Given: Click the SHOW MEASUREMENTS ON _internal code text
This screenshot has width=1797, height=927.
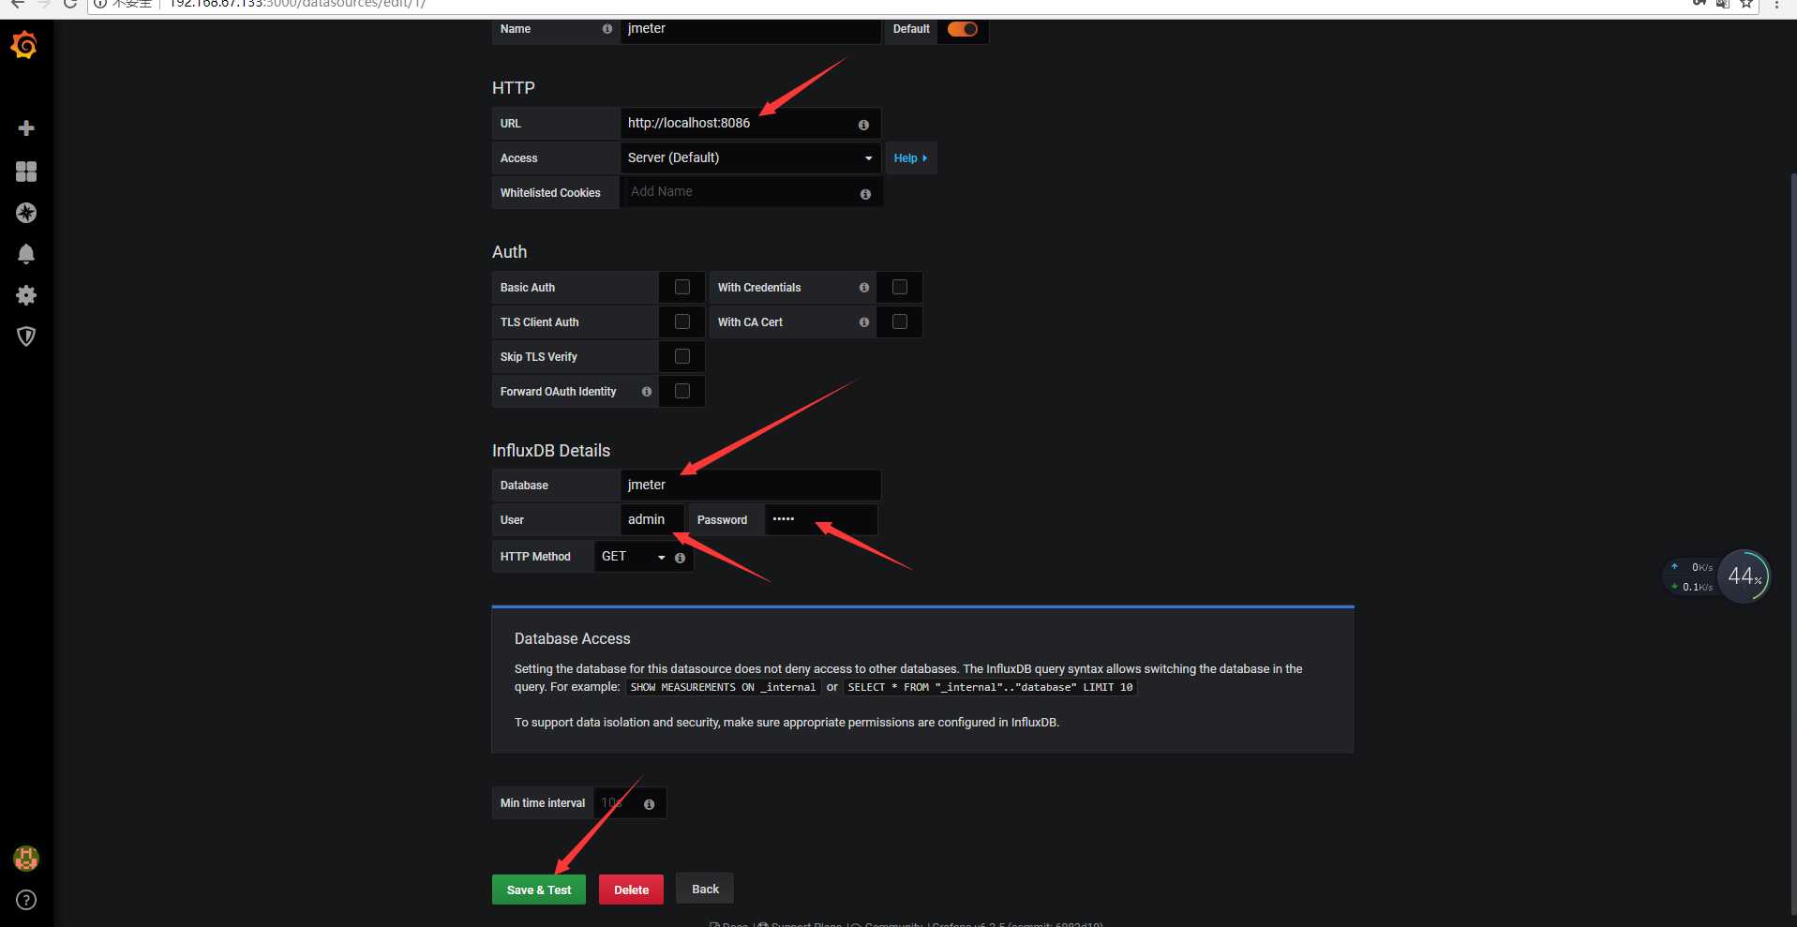Looking at the screenshot, I should click(x=723, y=688).
